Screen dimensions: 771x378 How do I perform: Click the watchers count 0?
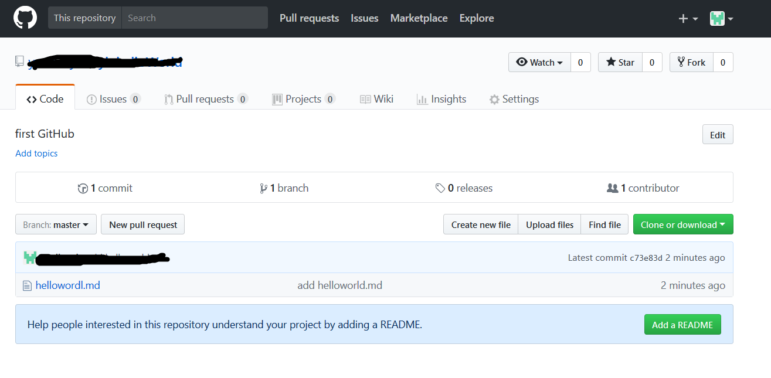(x=580, y=62)
